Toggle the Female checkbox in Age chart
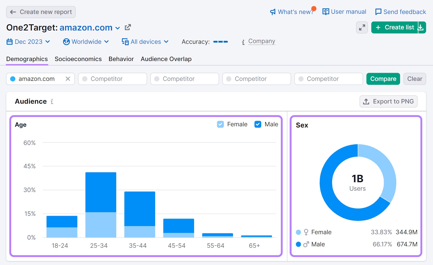 pos(220,124)
